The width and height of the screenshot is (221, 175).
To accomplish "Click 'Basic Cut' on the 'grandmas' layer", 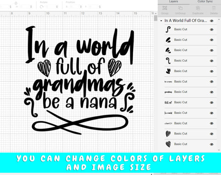I will click(180, 92).
